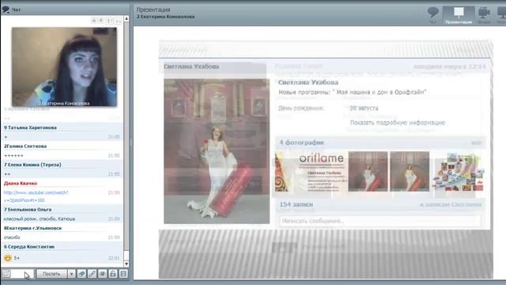The height and width of the screenshot is (285, 506).
Task: Select chat user Галина Слеткова
Action: 25,146
